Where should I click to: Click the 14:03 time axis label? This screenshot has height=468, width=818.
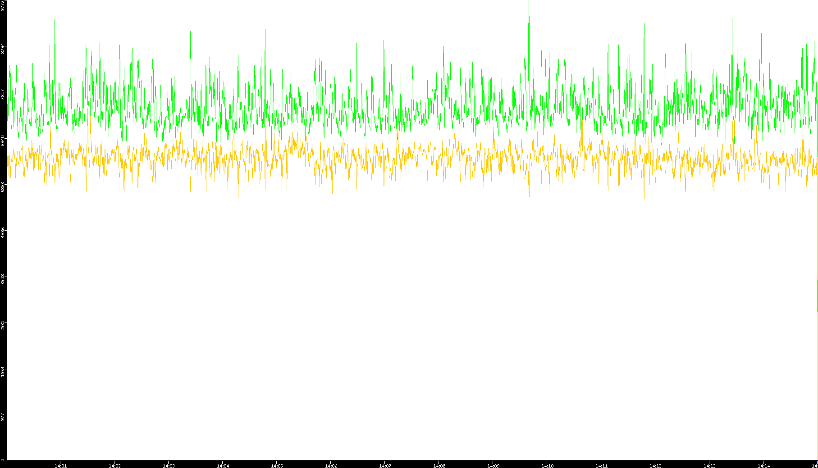169,465
